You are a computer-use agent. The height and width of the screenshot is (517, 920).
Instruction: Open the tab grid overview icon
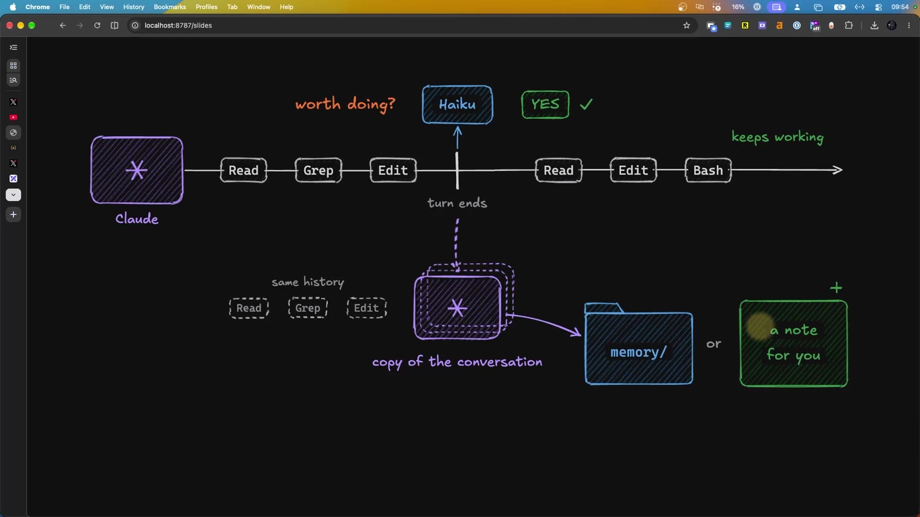click(13, 65)
